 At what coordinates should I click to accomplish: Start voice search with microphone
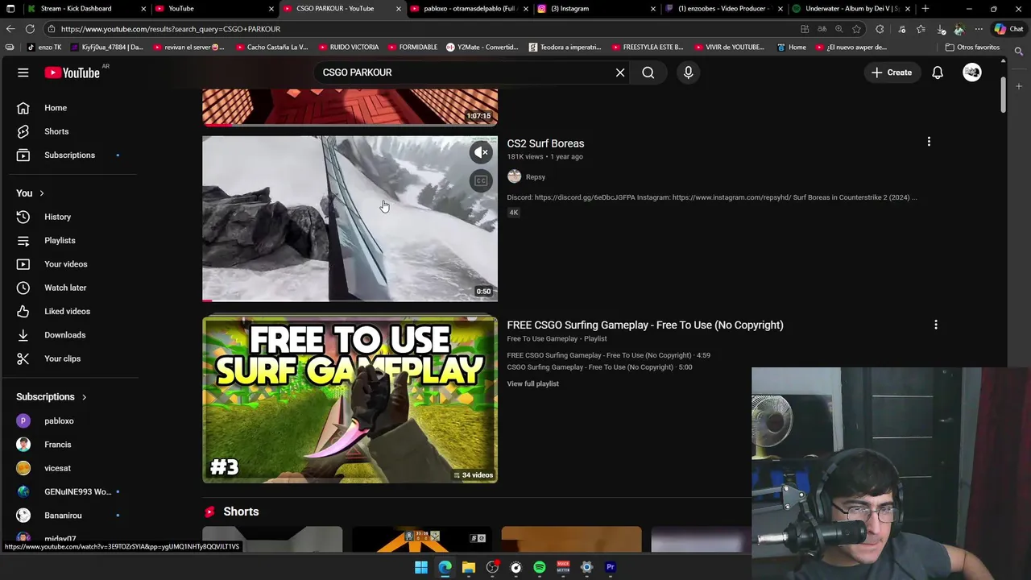tap(688, 72)
